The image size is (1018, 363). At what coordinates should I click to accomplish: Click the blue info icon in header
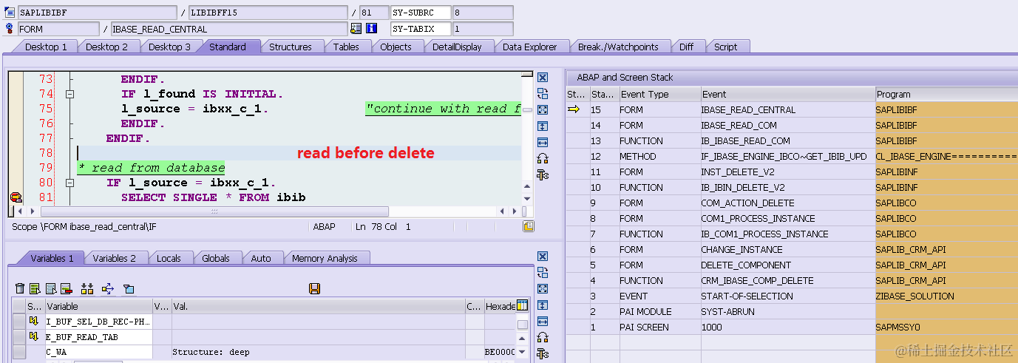(371, 29)
